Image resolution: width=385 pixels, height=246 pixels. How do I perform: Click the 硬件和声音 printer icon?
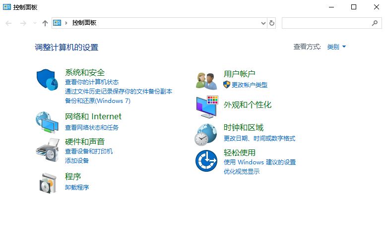48,149
